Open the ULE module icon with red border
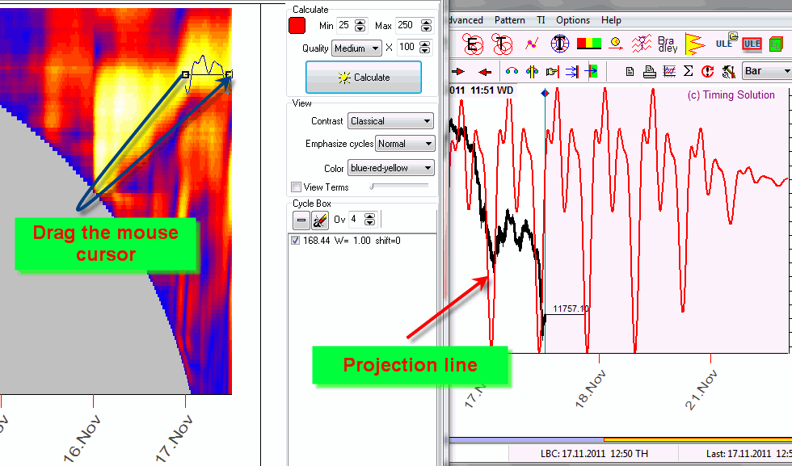Viewport: 792px width, 466px height. pos(752,44)
